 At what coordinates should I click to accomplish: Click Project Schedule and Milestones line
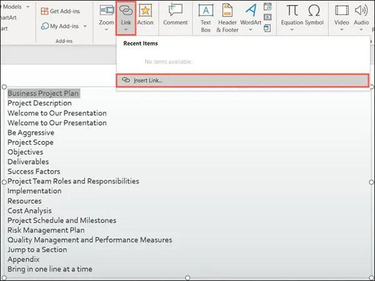[x=62, y=220]
